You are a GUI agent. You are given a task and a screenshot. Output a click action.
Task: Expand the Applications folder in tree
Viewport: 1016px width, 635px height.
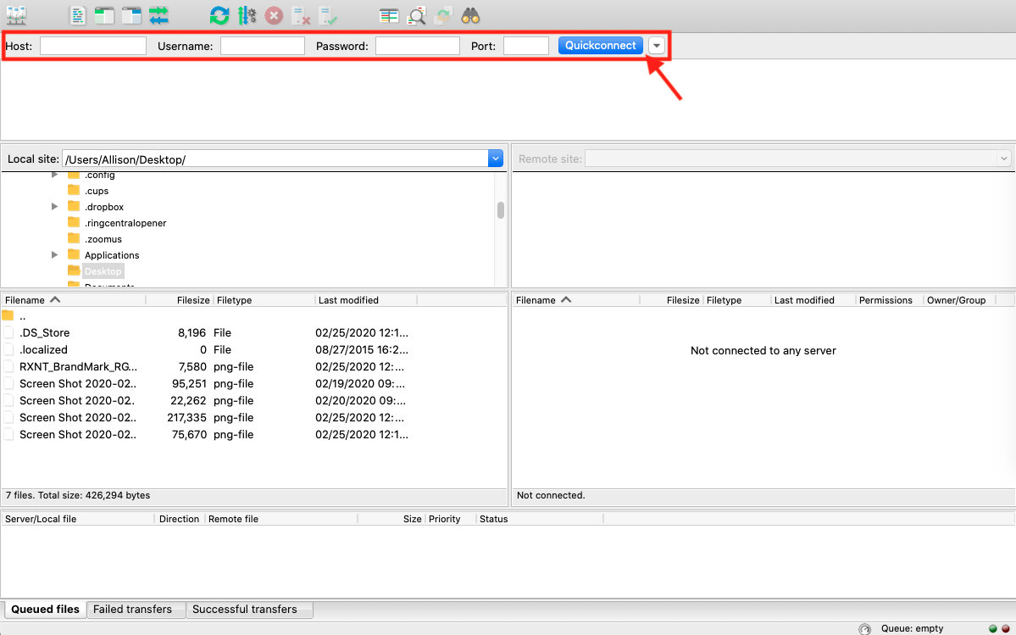[x=55, y=255]
